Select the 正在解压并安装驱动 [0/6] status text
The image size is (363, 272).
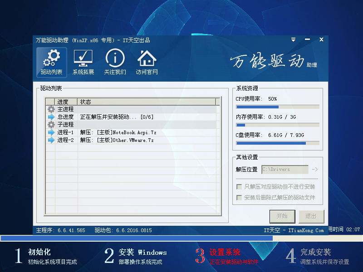click(x=117, y=117)
